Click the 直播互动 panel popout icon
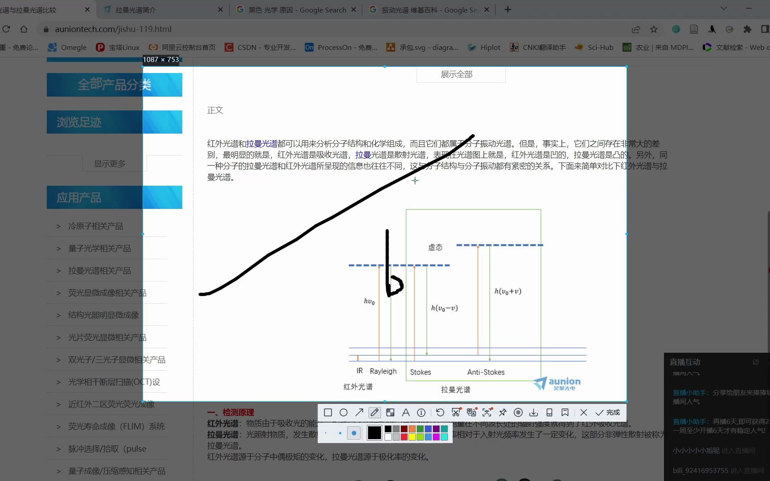The width and height of the screenshot is (770, 481). click(x=756, y=362)
